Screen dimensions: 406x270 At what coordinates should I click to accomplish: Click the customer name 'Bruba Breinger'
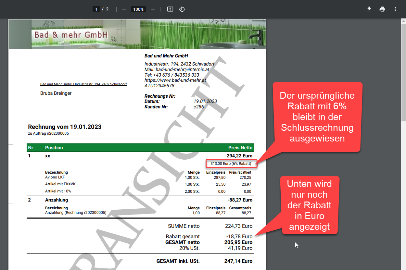coord(56,93)
